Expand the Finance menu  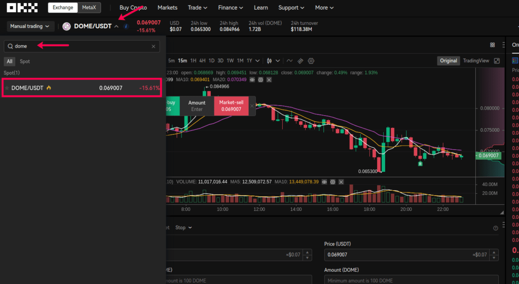[231, 8]
